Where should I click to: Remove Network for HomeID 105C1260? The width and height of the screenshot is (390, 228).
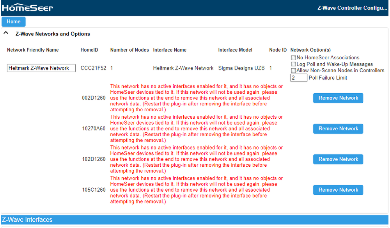pyautogui.click(x=338, y=190)
